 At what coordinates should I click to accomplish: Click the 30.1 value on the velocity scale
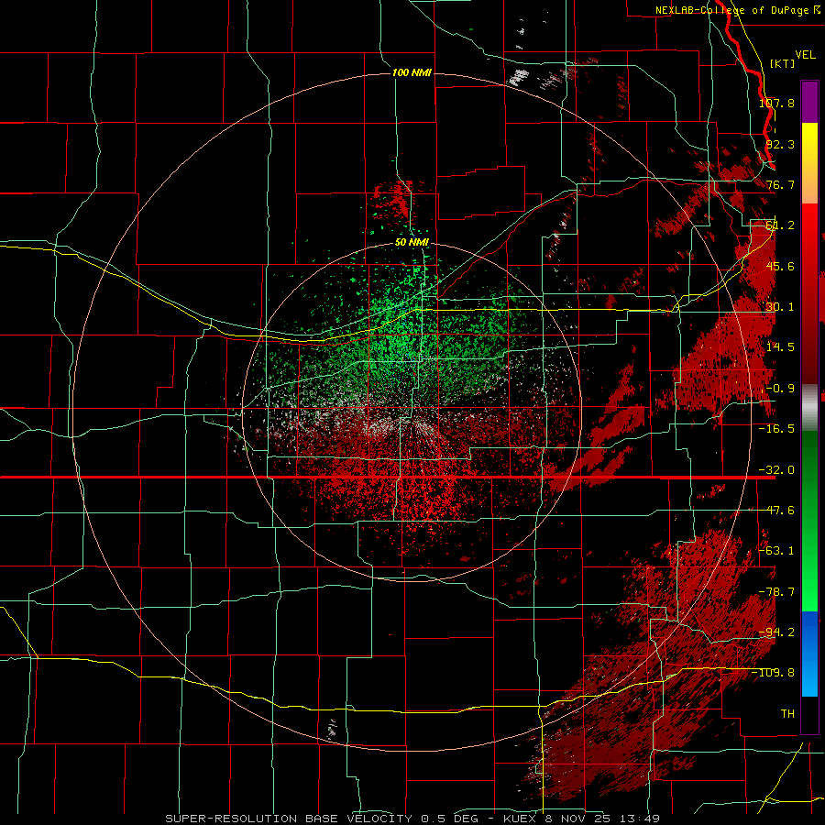[x=780, y=307]
